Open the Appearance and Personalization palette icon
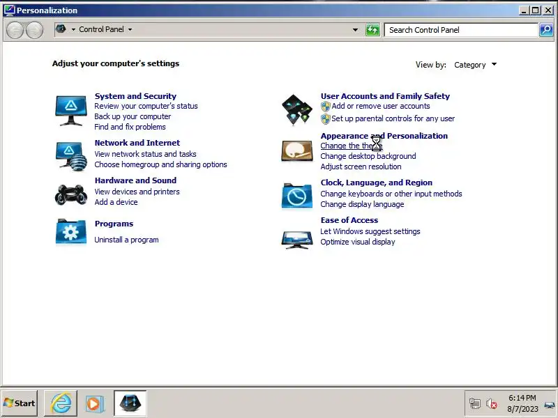Screen dimensions: 558x418 coord(297,151)
